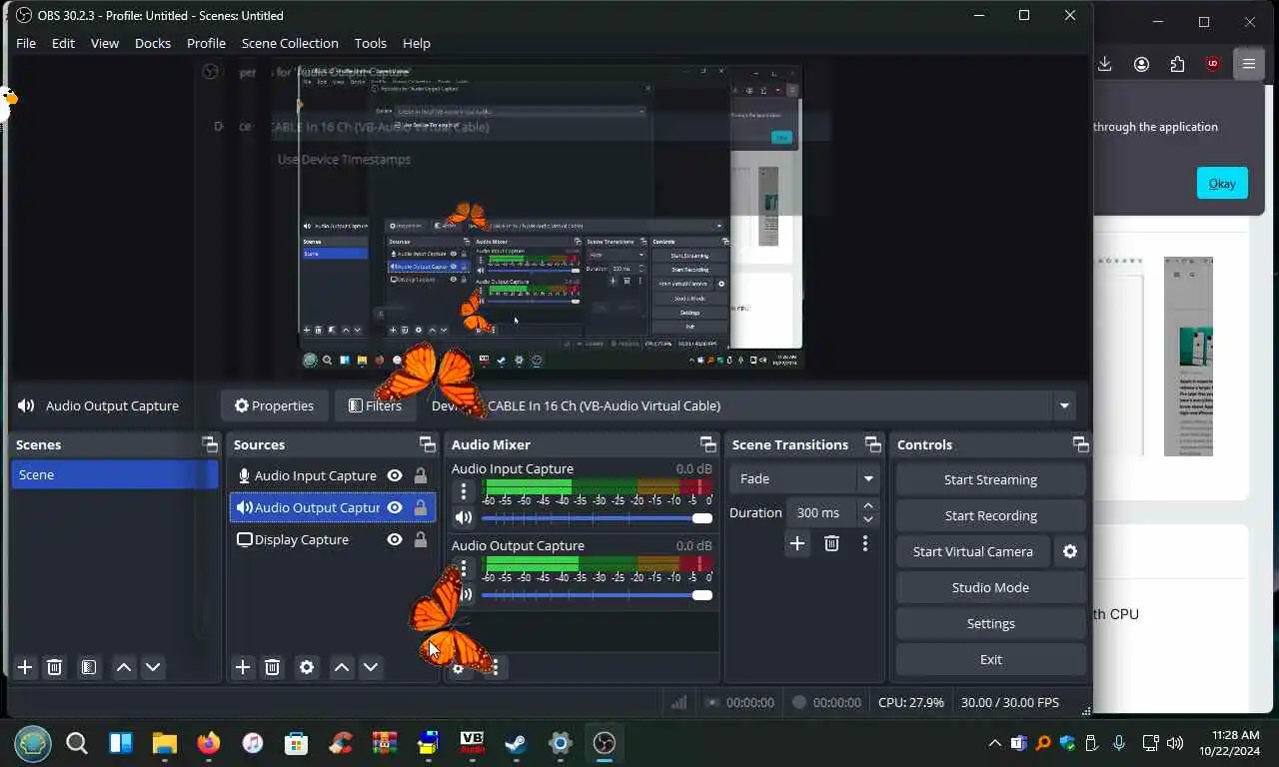The image size is (1279, 767).
Task: Open the Profile menu
Action: [206, 43]
